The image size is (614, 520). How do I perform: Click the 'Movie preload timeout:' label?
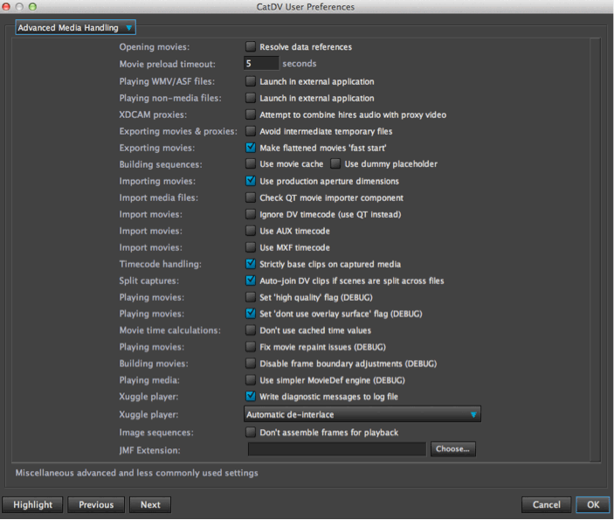167,64
